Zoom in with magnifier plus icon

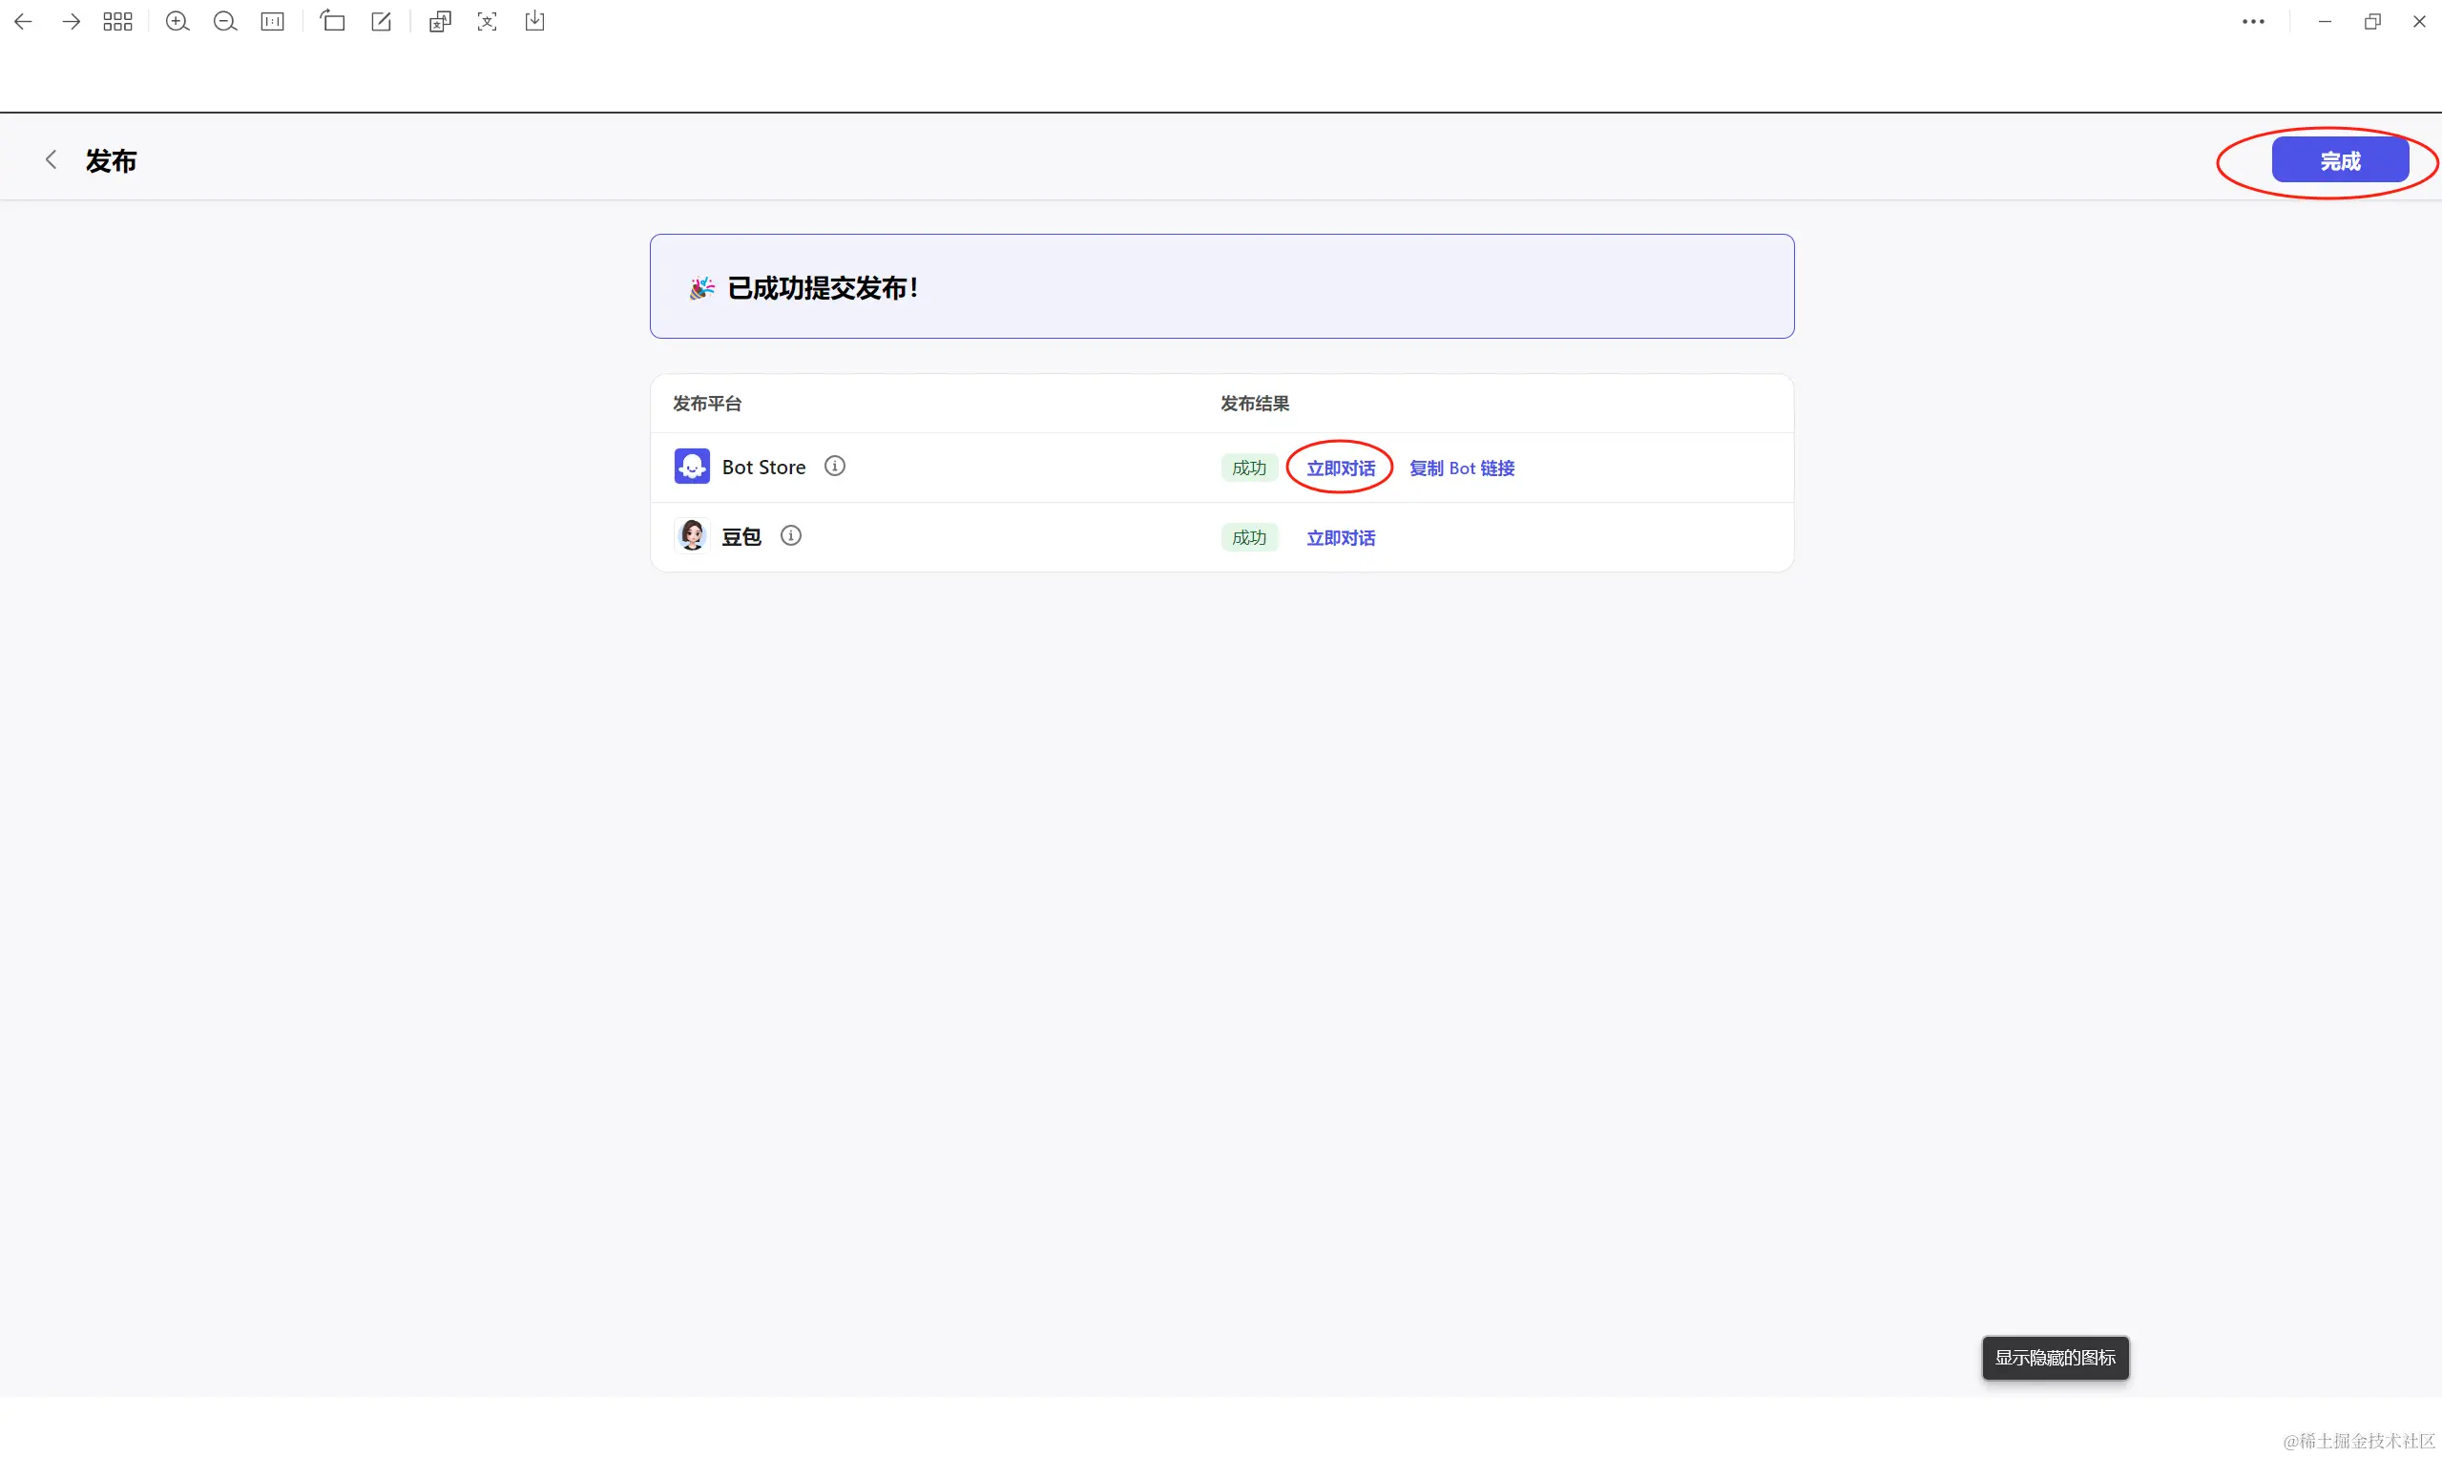coord(177,22)
